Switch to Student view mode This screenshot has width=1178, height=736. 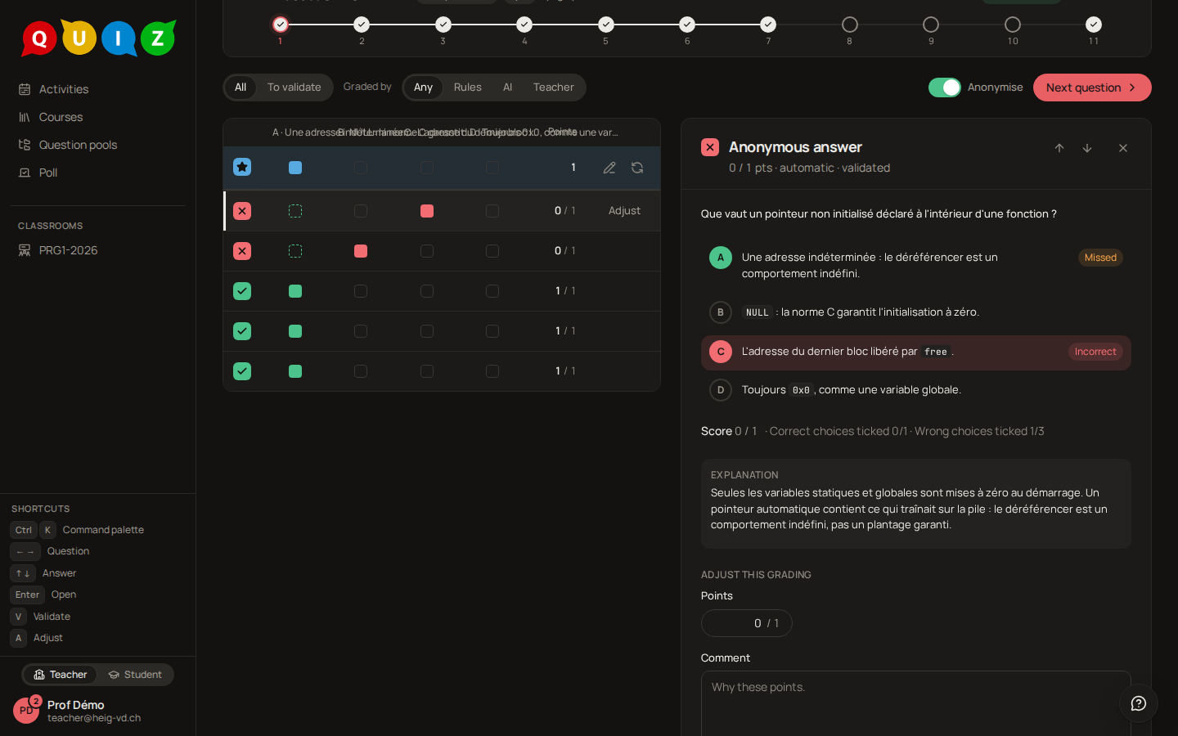tap(135, 675)
